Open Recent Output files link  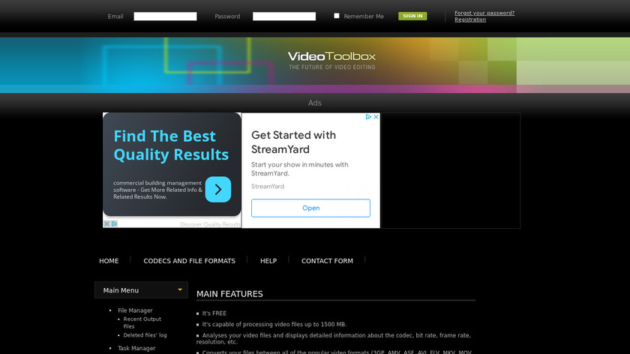pyautogui.click(x=142, y=322)
